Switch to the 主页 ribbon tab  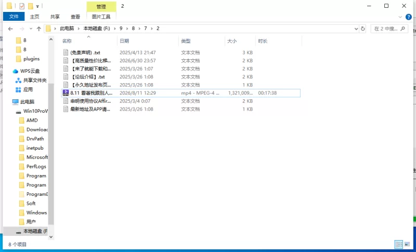(34, 17)
